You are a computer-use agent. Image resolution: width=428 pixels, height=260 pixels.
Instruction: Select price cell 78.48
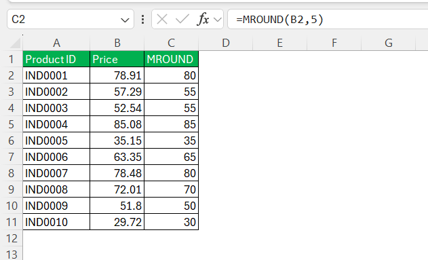(x=117, y=173)
